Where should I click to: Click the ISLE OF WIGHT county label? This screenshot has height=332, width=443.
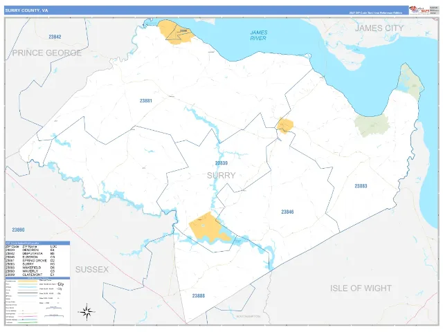[x=361, y=288]
